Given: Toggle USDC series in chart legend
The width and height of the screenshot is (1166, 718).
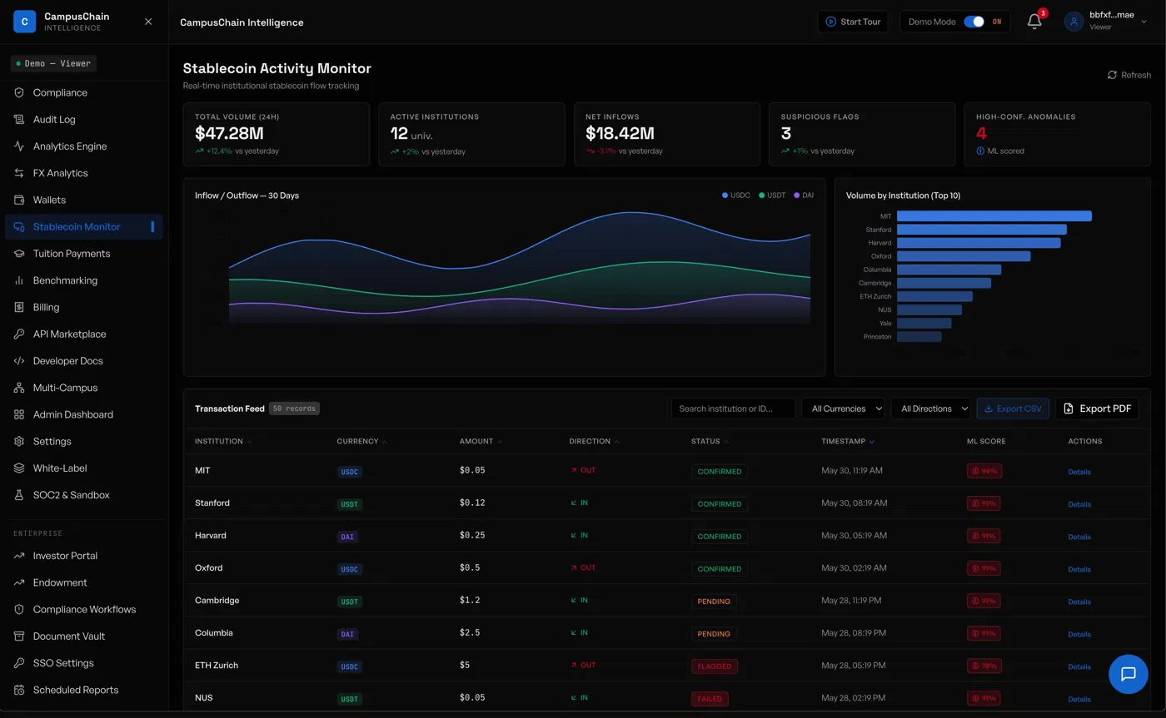Looking at the screenshot, I should (736, 196).
